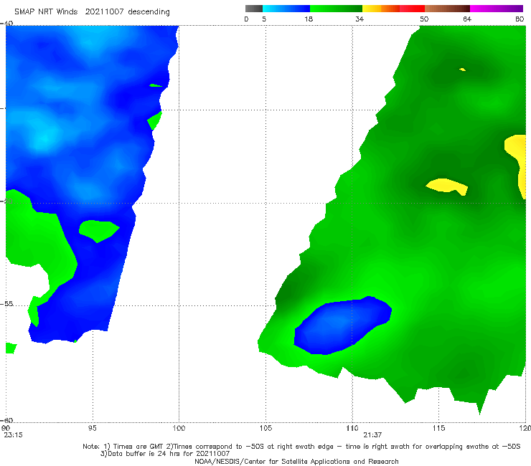This screenshot has width=531, height=466.
Task: Click the "NOAA/NESDIS/Center for Satellite Applications" credit line
Action: [296, 461]
